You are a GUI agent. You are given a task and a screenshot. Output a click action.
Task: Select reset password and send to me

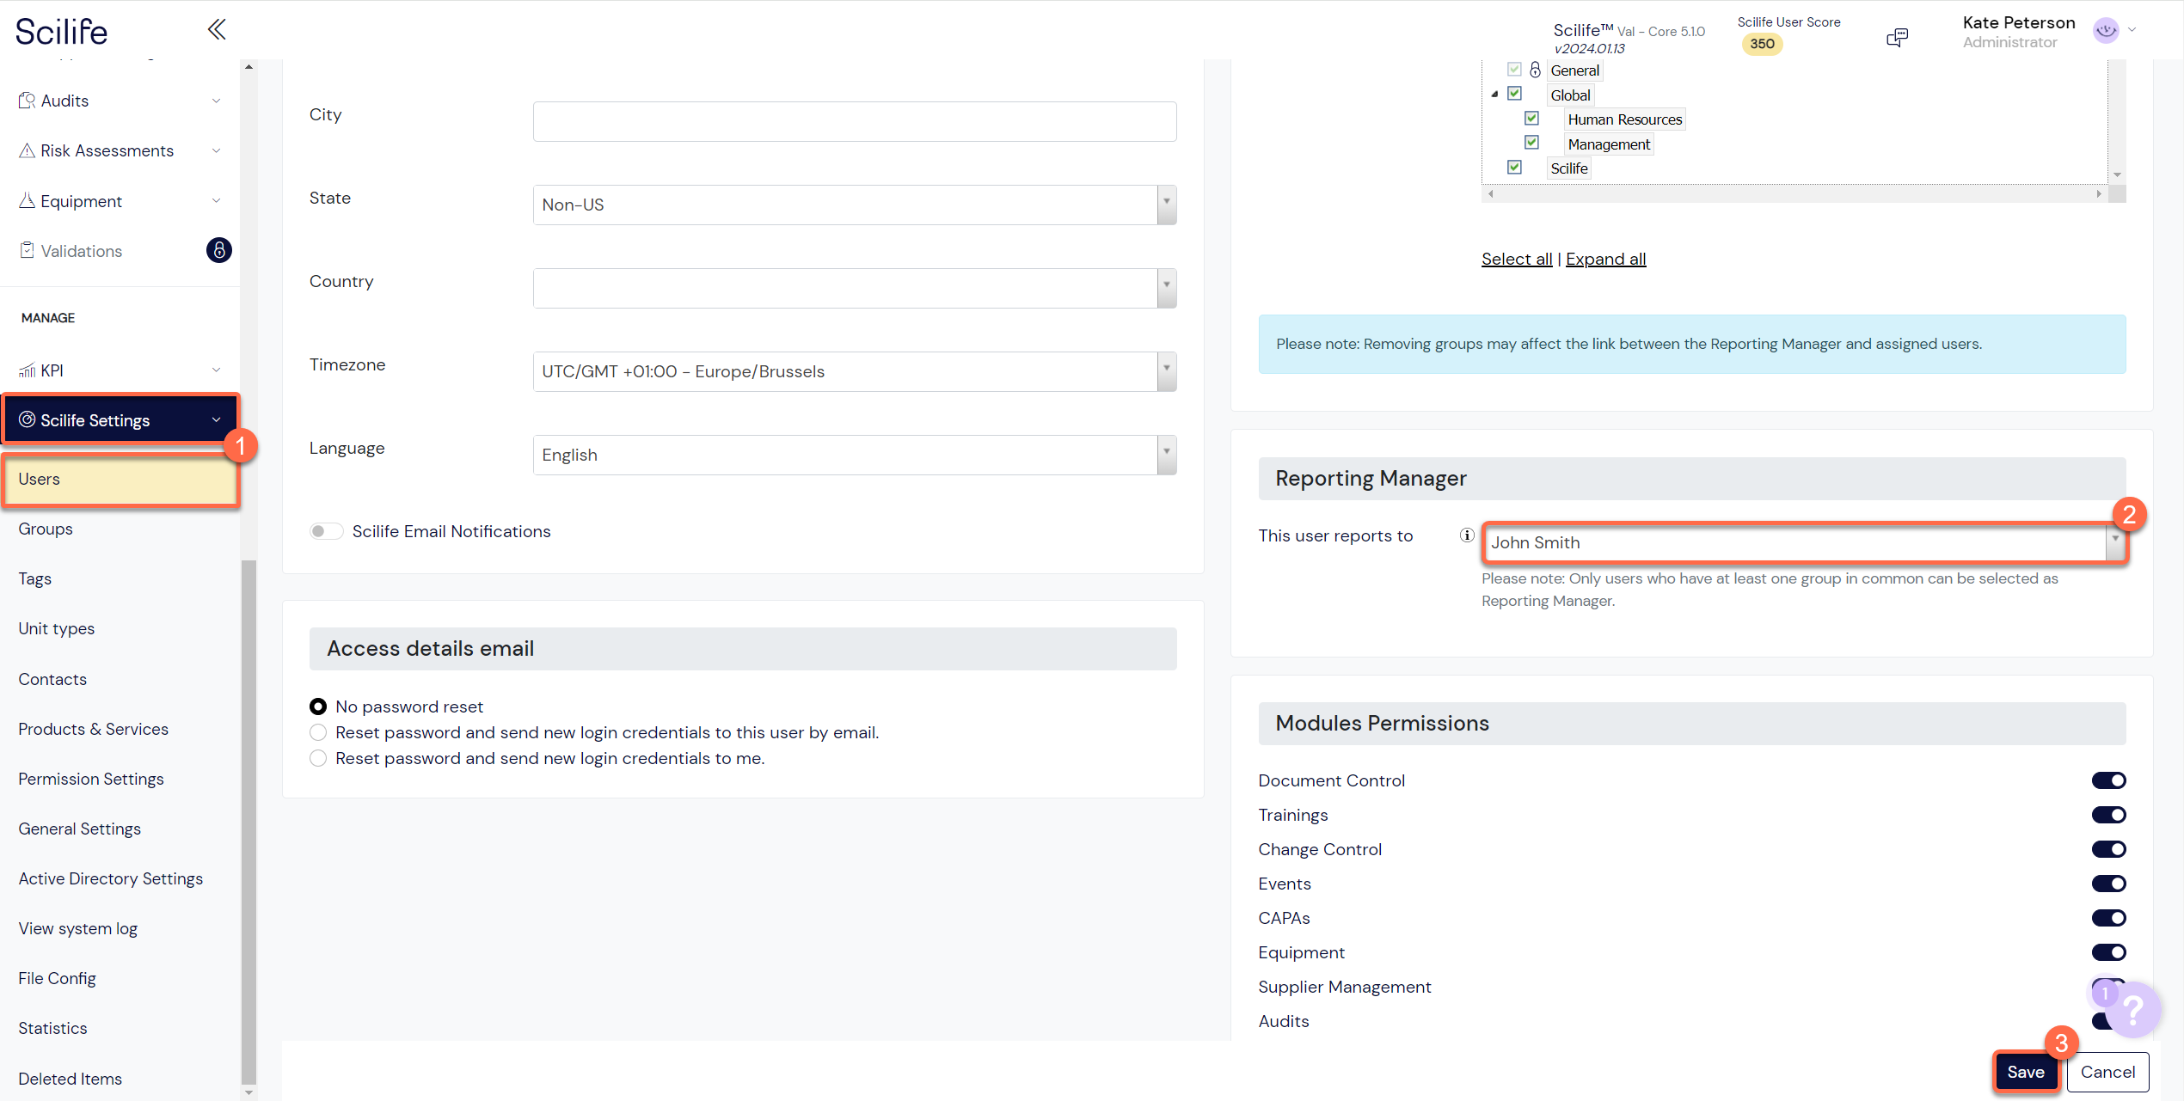pyautogui.click(x=318, y=758)
